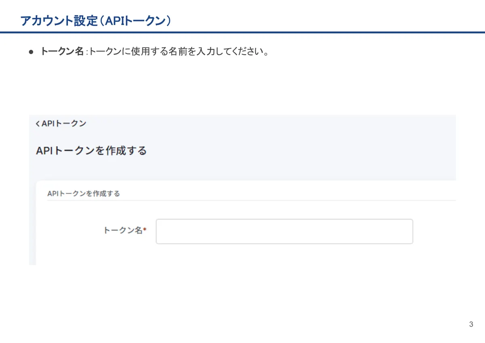The height and width of the screenshot is (343, 485).
Task: Click the page number 3
Action: (x=471, y=324)
